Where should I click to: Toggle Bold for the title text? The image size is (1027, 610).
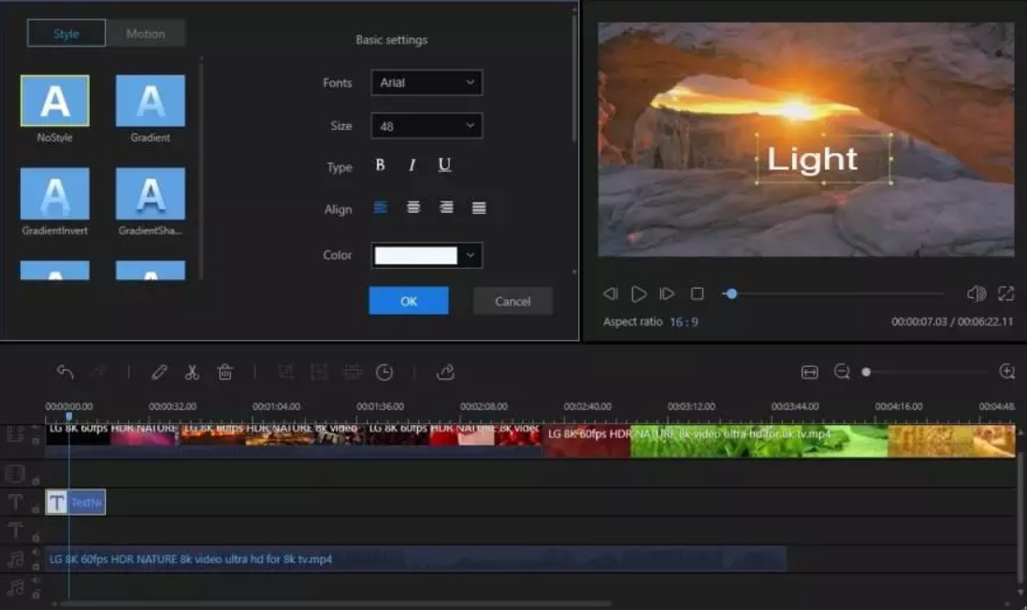pyautogui.click(x=380, y=165)
